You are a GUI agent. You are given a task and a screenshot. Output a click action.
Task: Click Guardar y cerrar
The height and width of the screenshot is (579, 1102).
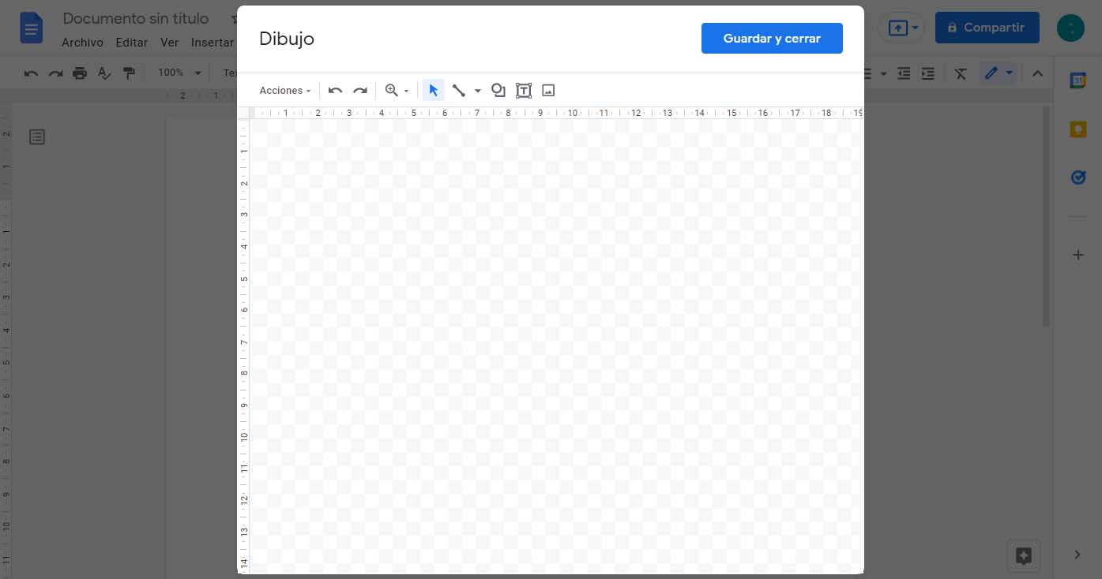[772, 38]
